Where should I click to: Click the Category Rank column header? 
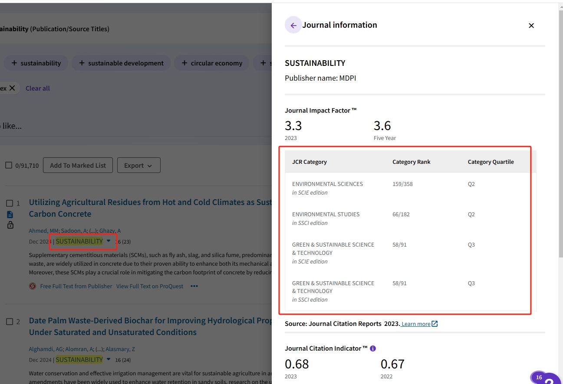click(x=412, y=162)
